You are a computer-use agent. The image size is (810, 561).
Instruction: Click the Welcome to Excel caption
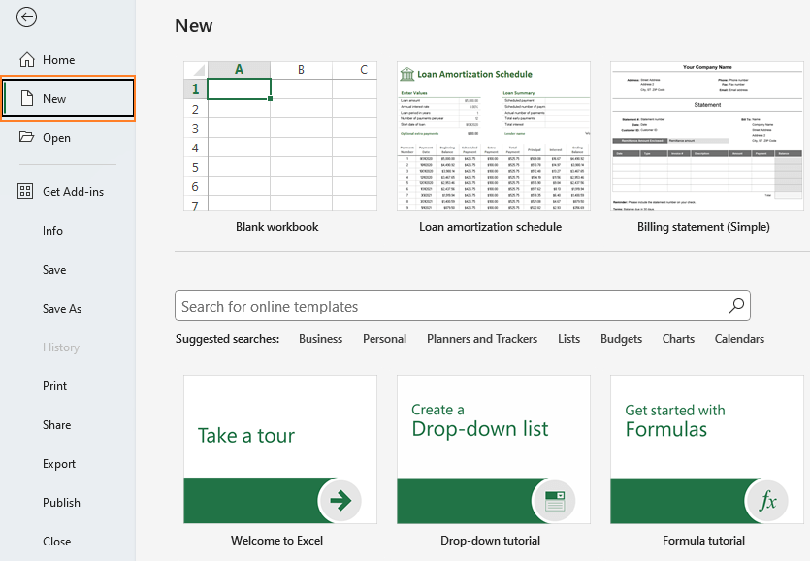[276, 541]
